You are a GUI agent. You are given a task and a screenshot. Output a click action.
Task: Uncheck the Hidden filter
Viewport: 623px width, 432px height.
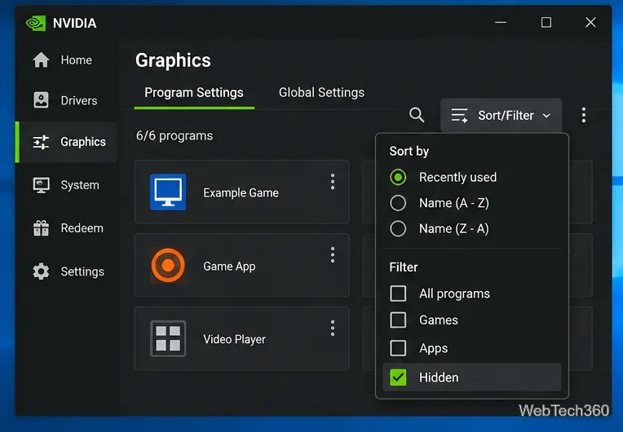(x=398, y=377)
